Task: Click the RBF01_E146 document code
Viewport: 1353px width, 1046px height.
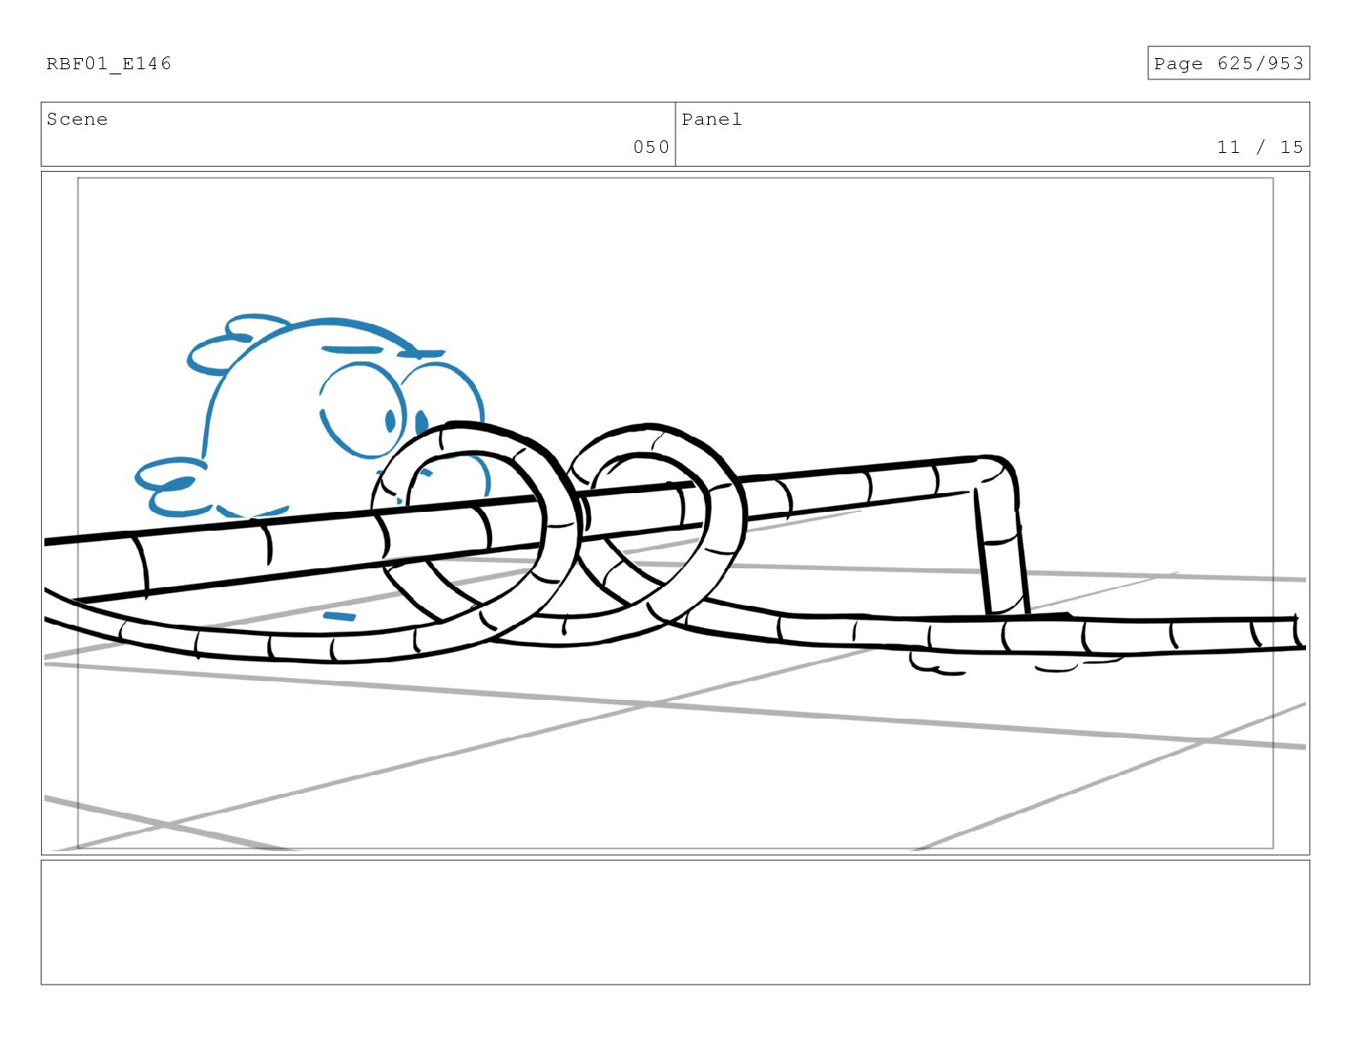Action: click(x=108, y=63)
